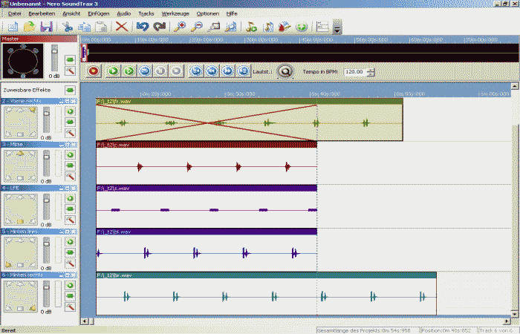
Task: Click the red Record button in transport
Action: (93, 71)
